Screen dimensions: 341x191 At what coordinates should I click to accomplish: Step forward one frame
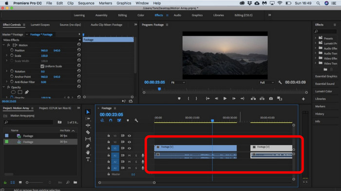click(x=234, y=98)
